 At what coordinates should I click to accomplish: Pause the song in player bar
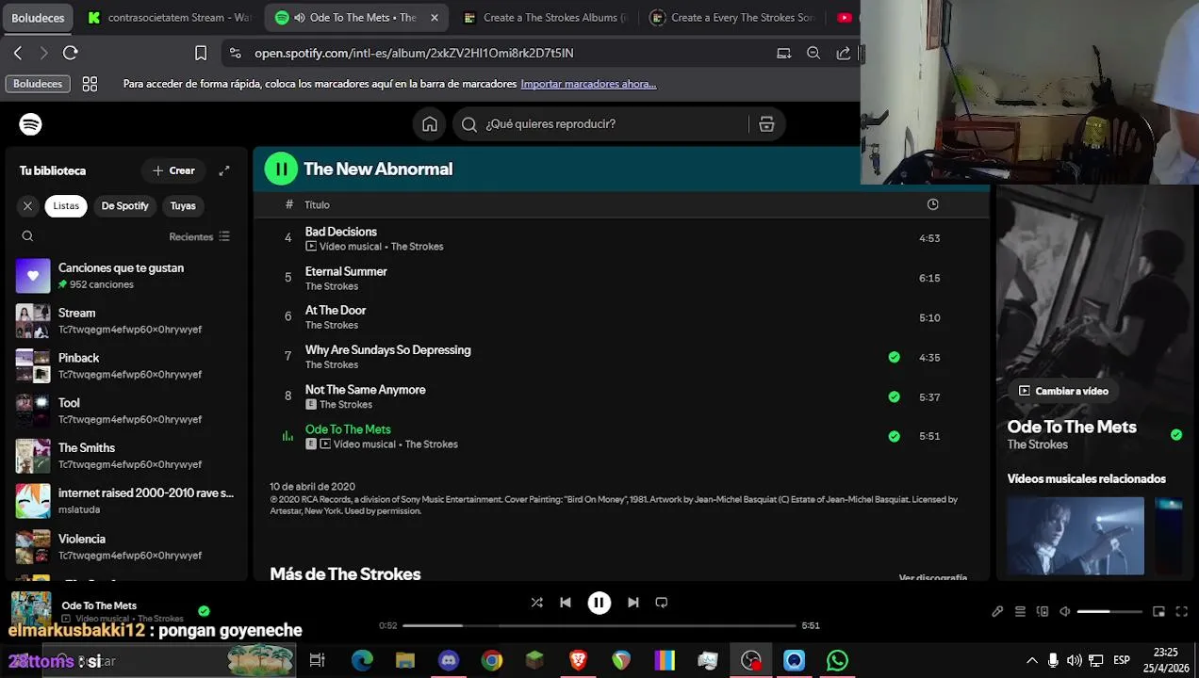click(599, 603)
